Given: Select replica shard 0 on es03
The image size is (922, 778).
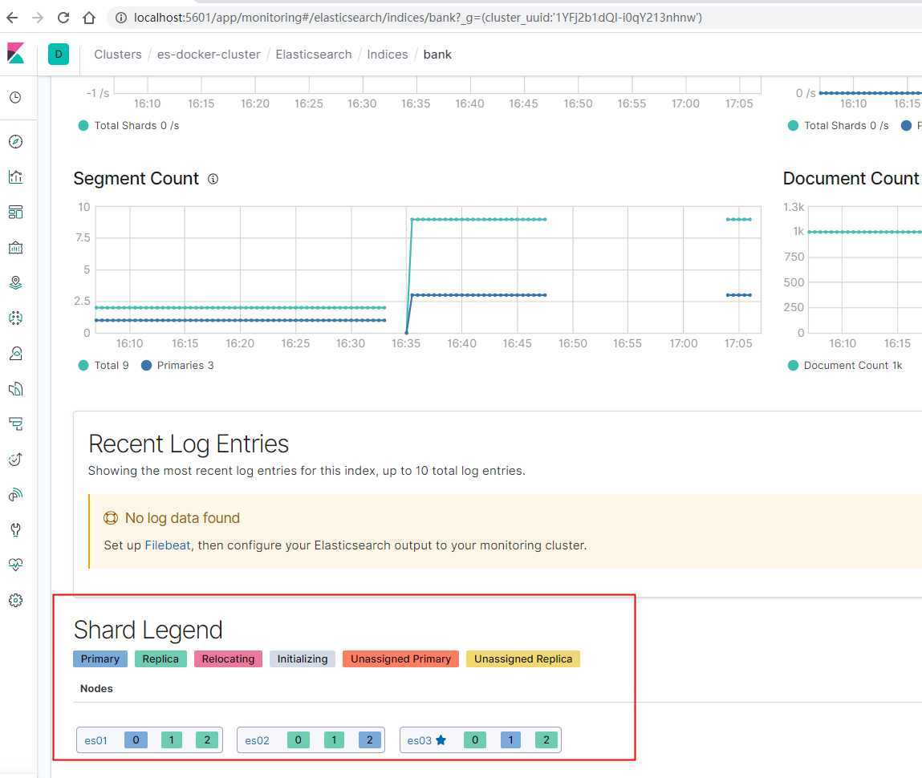Looking at the screenshot, I should click(x=475, y=740).
